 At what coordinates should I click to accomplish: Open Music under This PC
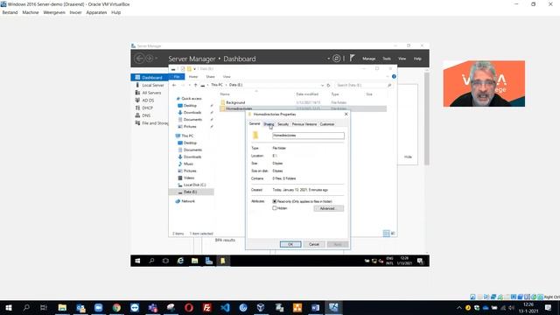188,164
